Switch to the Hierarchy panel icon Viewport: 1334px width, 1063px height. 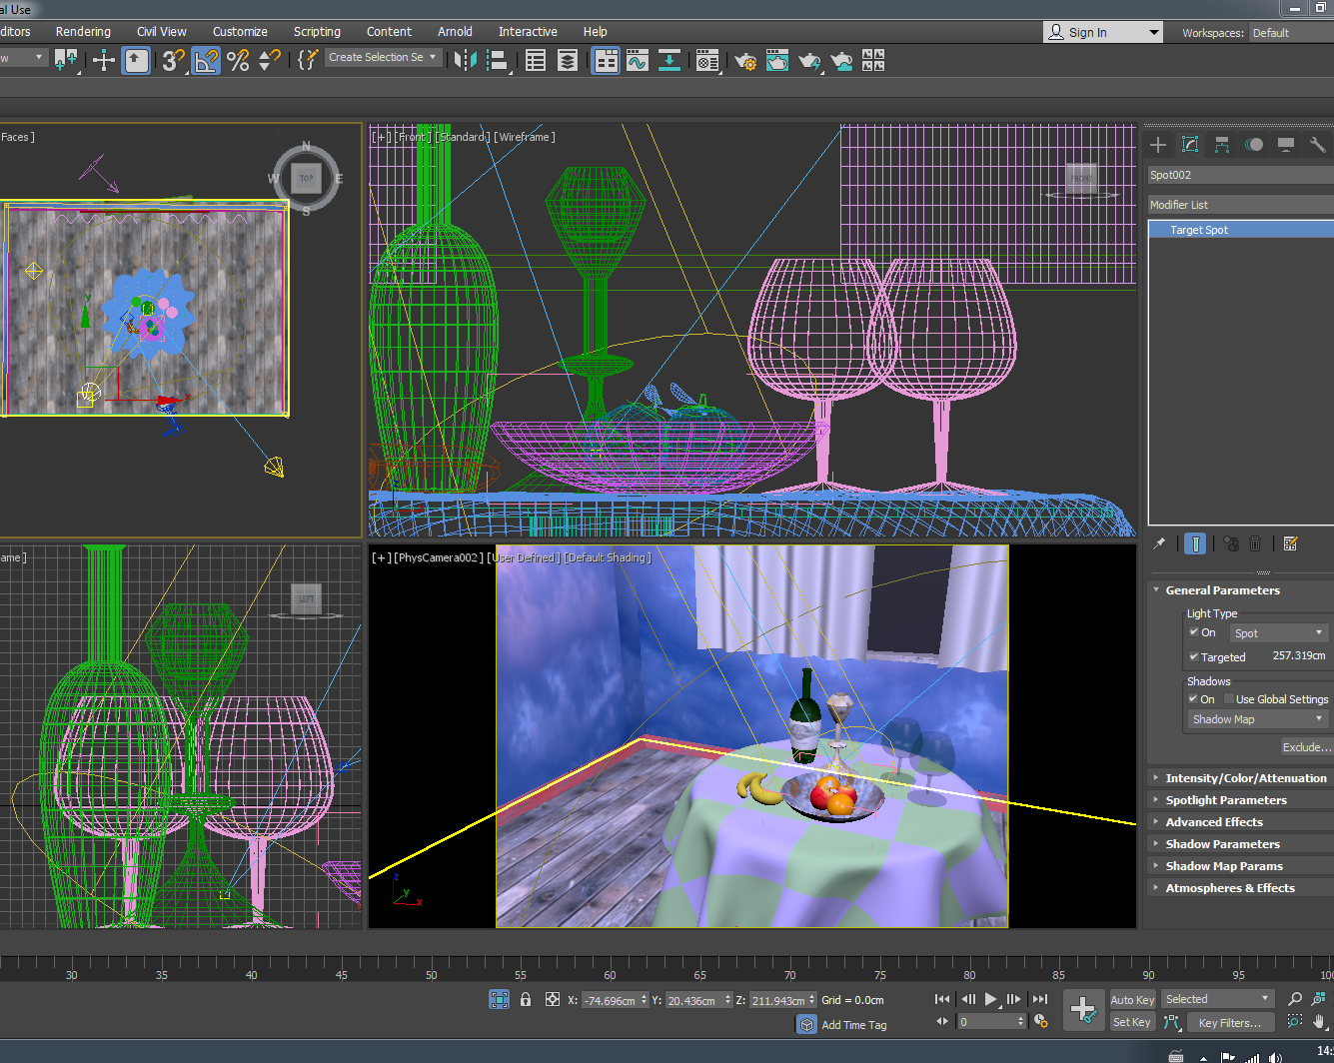[x=1222, y=145]
